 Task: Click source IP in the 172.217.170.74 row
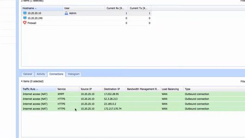pos(88,109)
